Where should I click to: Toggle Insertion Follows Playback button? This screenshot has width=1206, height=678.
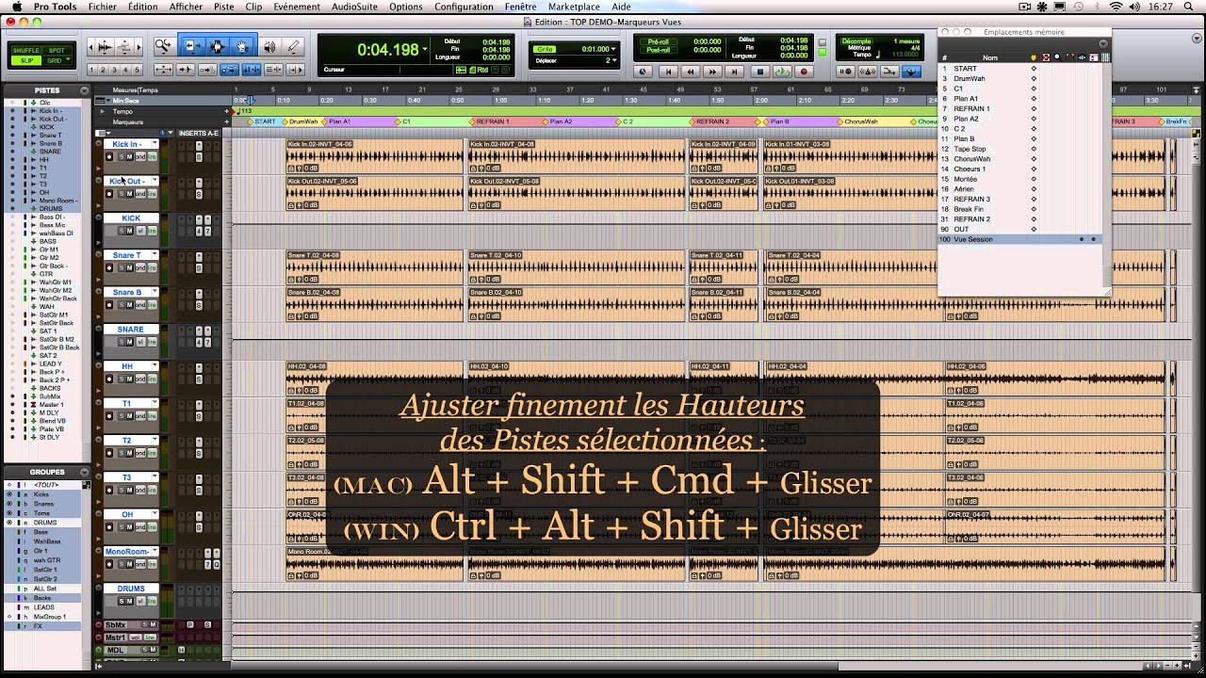coord(295,70)
